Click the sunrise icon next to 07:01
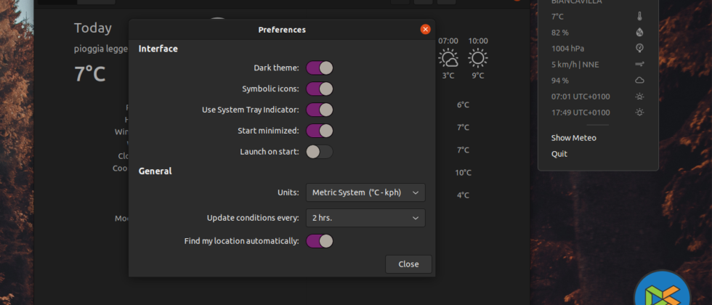This screenshot has width=712, height=305. click(x=639, y=96)
